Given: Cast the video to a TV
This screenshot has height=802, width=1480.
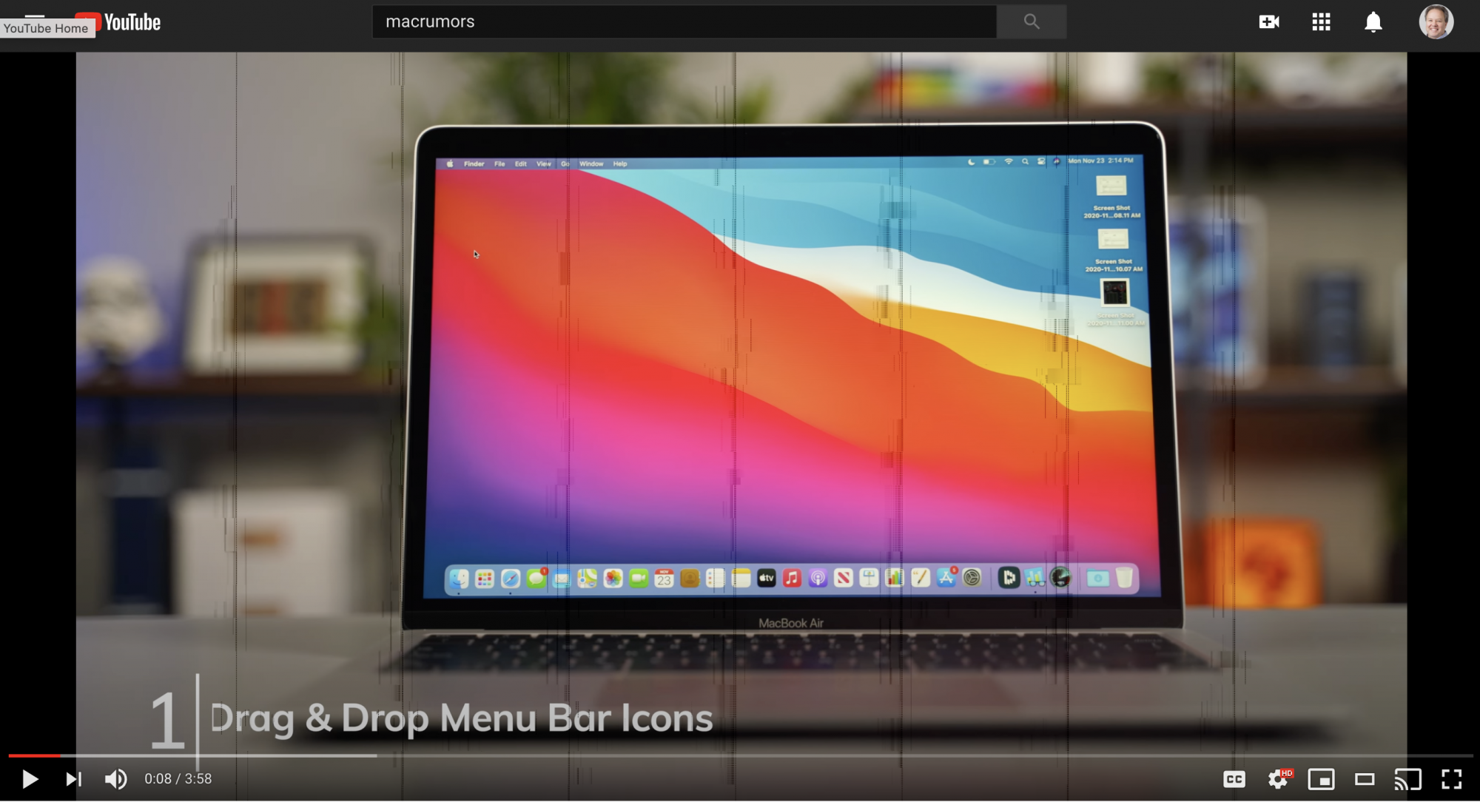Looking at the screenshot, I should click(1407, 779).
